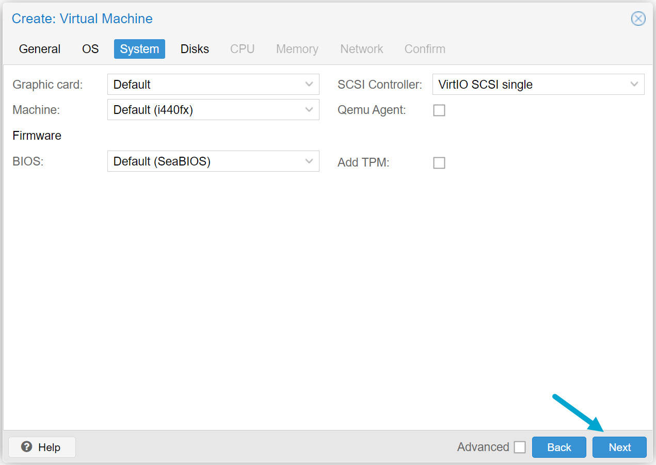Switch to the OS tab
This screenshot has width=656, height=465.
click(90, 48)
